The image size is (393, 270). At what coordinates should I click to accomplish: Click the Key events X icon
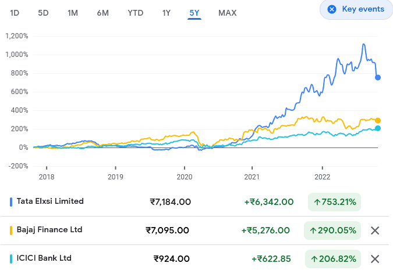pyautogui.click(x=332, y=9)
